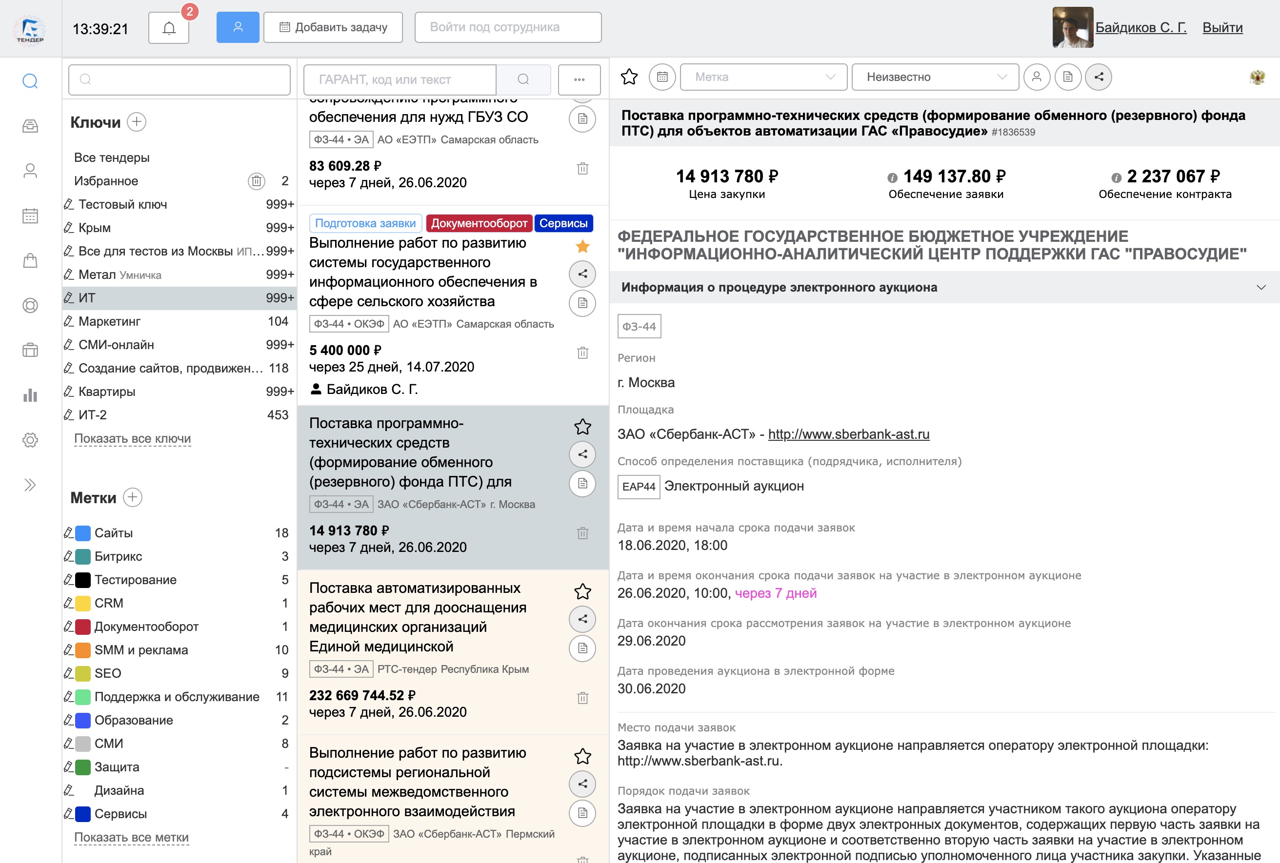This screenshot has width=1280, height=863.
Task: Open the statistics bar chart in sidebar
Action: (x=30, y=395)
